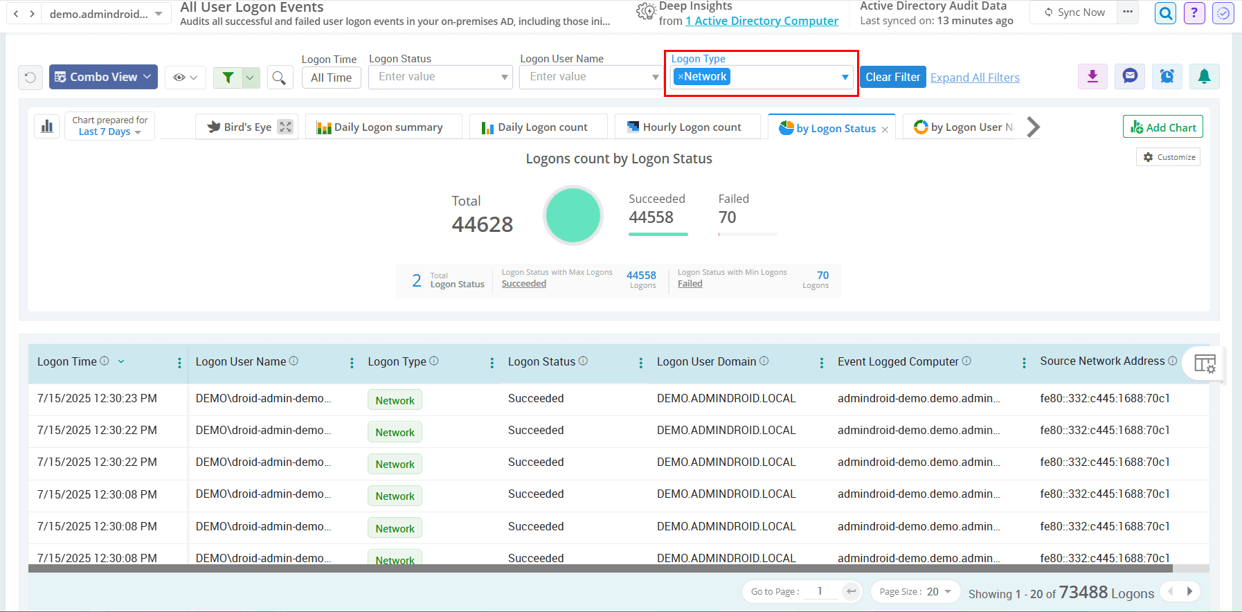Switch to Hourly Logon count tab
1242x612 pixels.
pyautogui.click(x=687, y=127)
